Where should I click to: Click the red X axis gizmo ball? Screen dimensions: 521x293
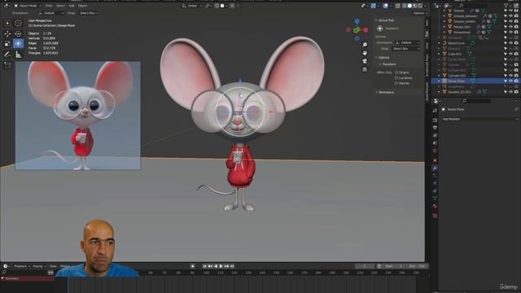[366, 30]
